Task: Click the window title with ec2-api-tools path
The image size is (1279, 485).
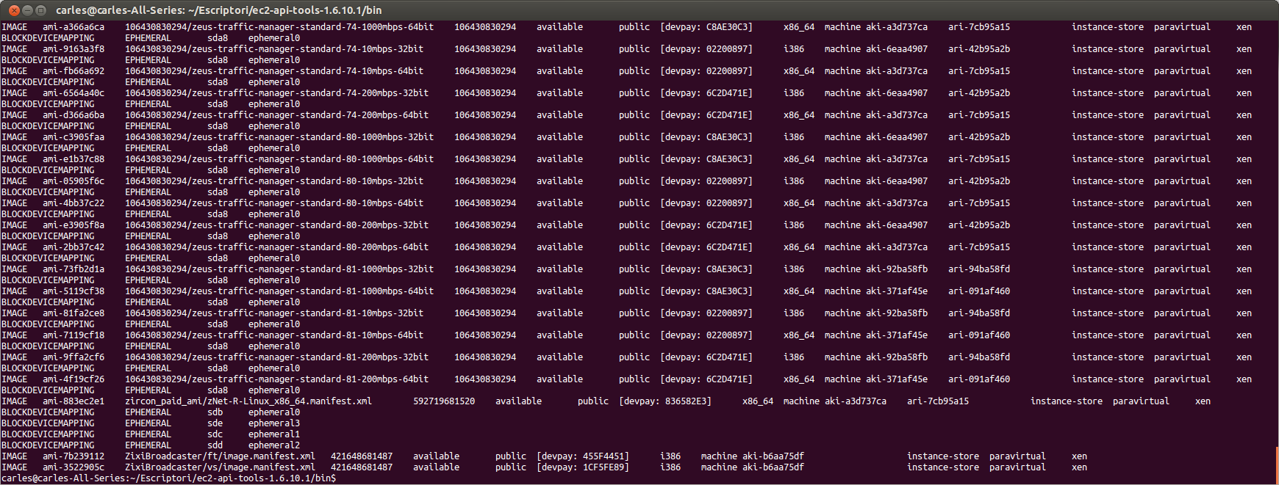Action: 219,10
